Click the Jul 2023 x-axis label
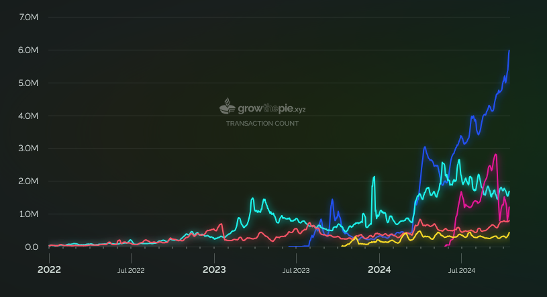The height and width of the screenshot is (297, 547). tap(296, 270)
